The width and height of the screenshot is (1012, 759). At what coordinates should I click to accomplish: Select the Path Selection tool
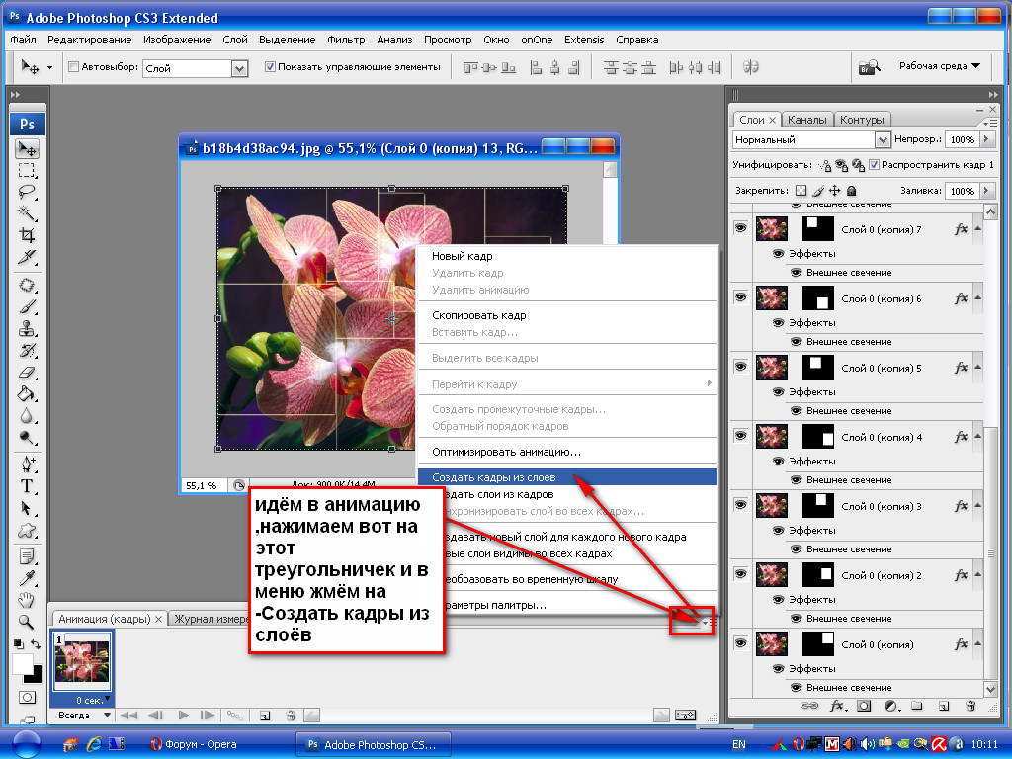click(27, 509)
